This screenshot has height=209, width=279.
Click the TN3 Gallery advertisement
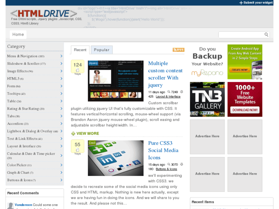click(x=207, y=99)
